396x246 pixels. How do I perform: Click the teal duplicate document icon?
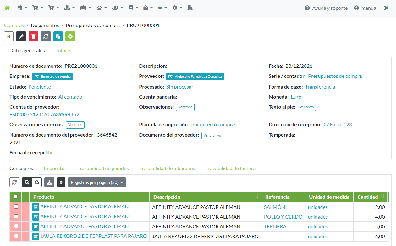coord(58,37)
